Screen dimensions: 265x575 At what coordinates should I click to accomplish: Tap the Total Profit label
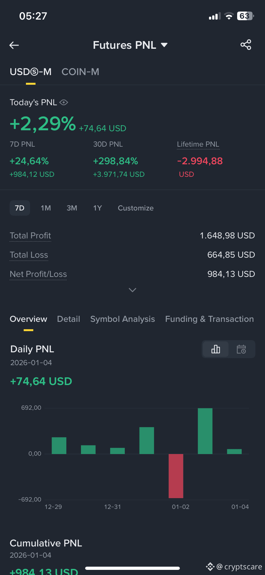click(30, 236)
